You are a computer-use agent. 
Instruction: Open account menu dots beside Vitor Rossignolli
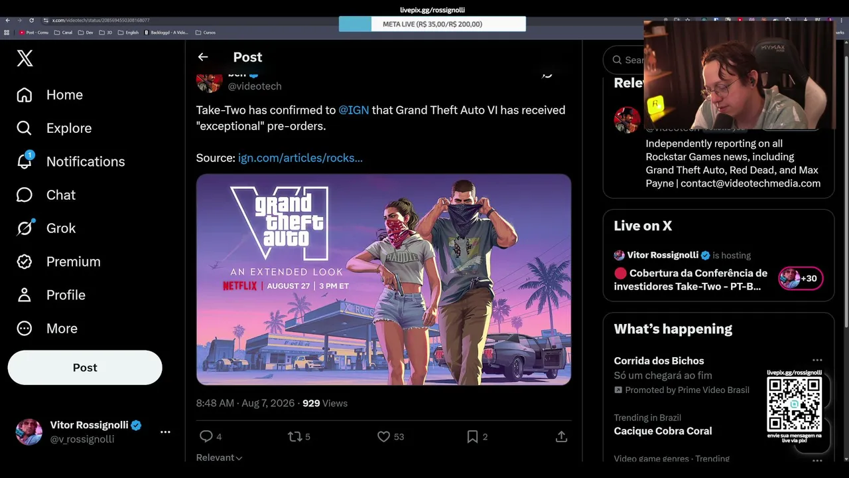tap(165, 432)
